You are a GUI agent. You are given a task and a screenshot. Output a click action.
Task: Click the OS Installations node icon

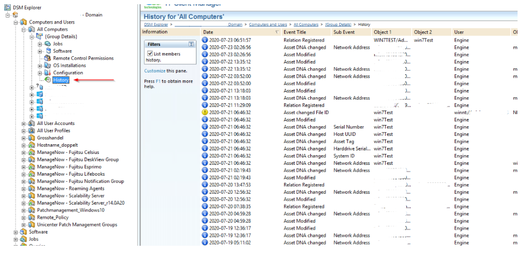[48, 65]
